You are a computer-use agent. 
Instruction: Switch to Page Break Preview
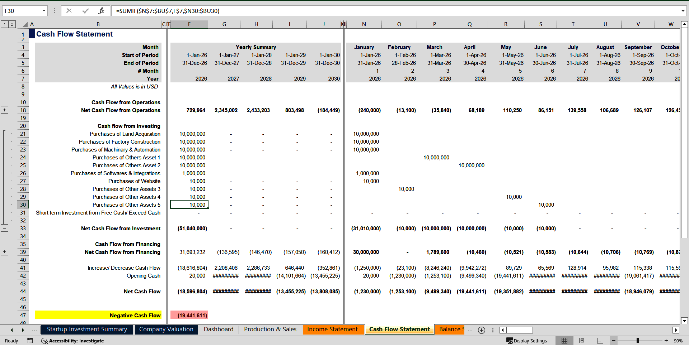[x=600, y=341]
